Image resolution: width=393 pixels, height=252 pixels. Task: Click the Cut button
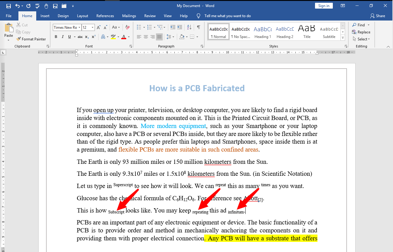[x=22, y=25]
